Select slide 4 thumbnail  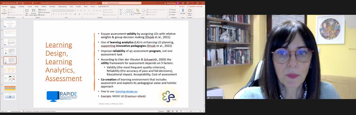click(10, 51)
